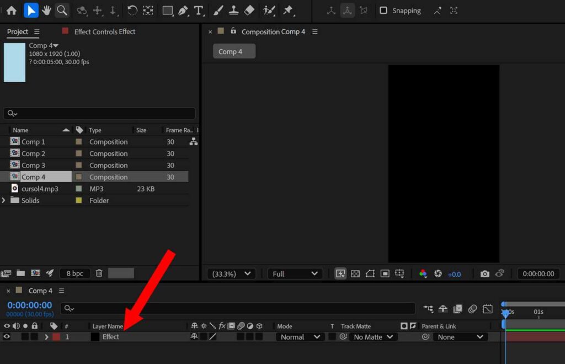The width and height of the screenshot is (565, 364).
Task: Select the Zoom tool magnifier
Action: [x=62, y=10]
